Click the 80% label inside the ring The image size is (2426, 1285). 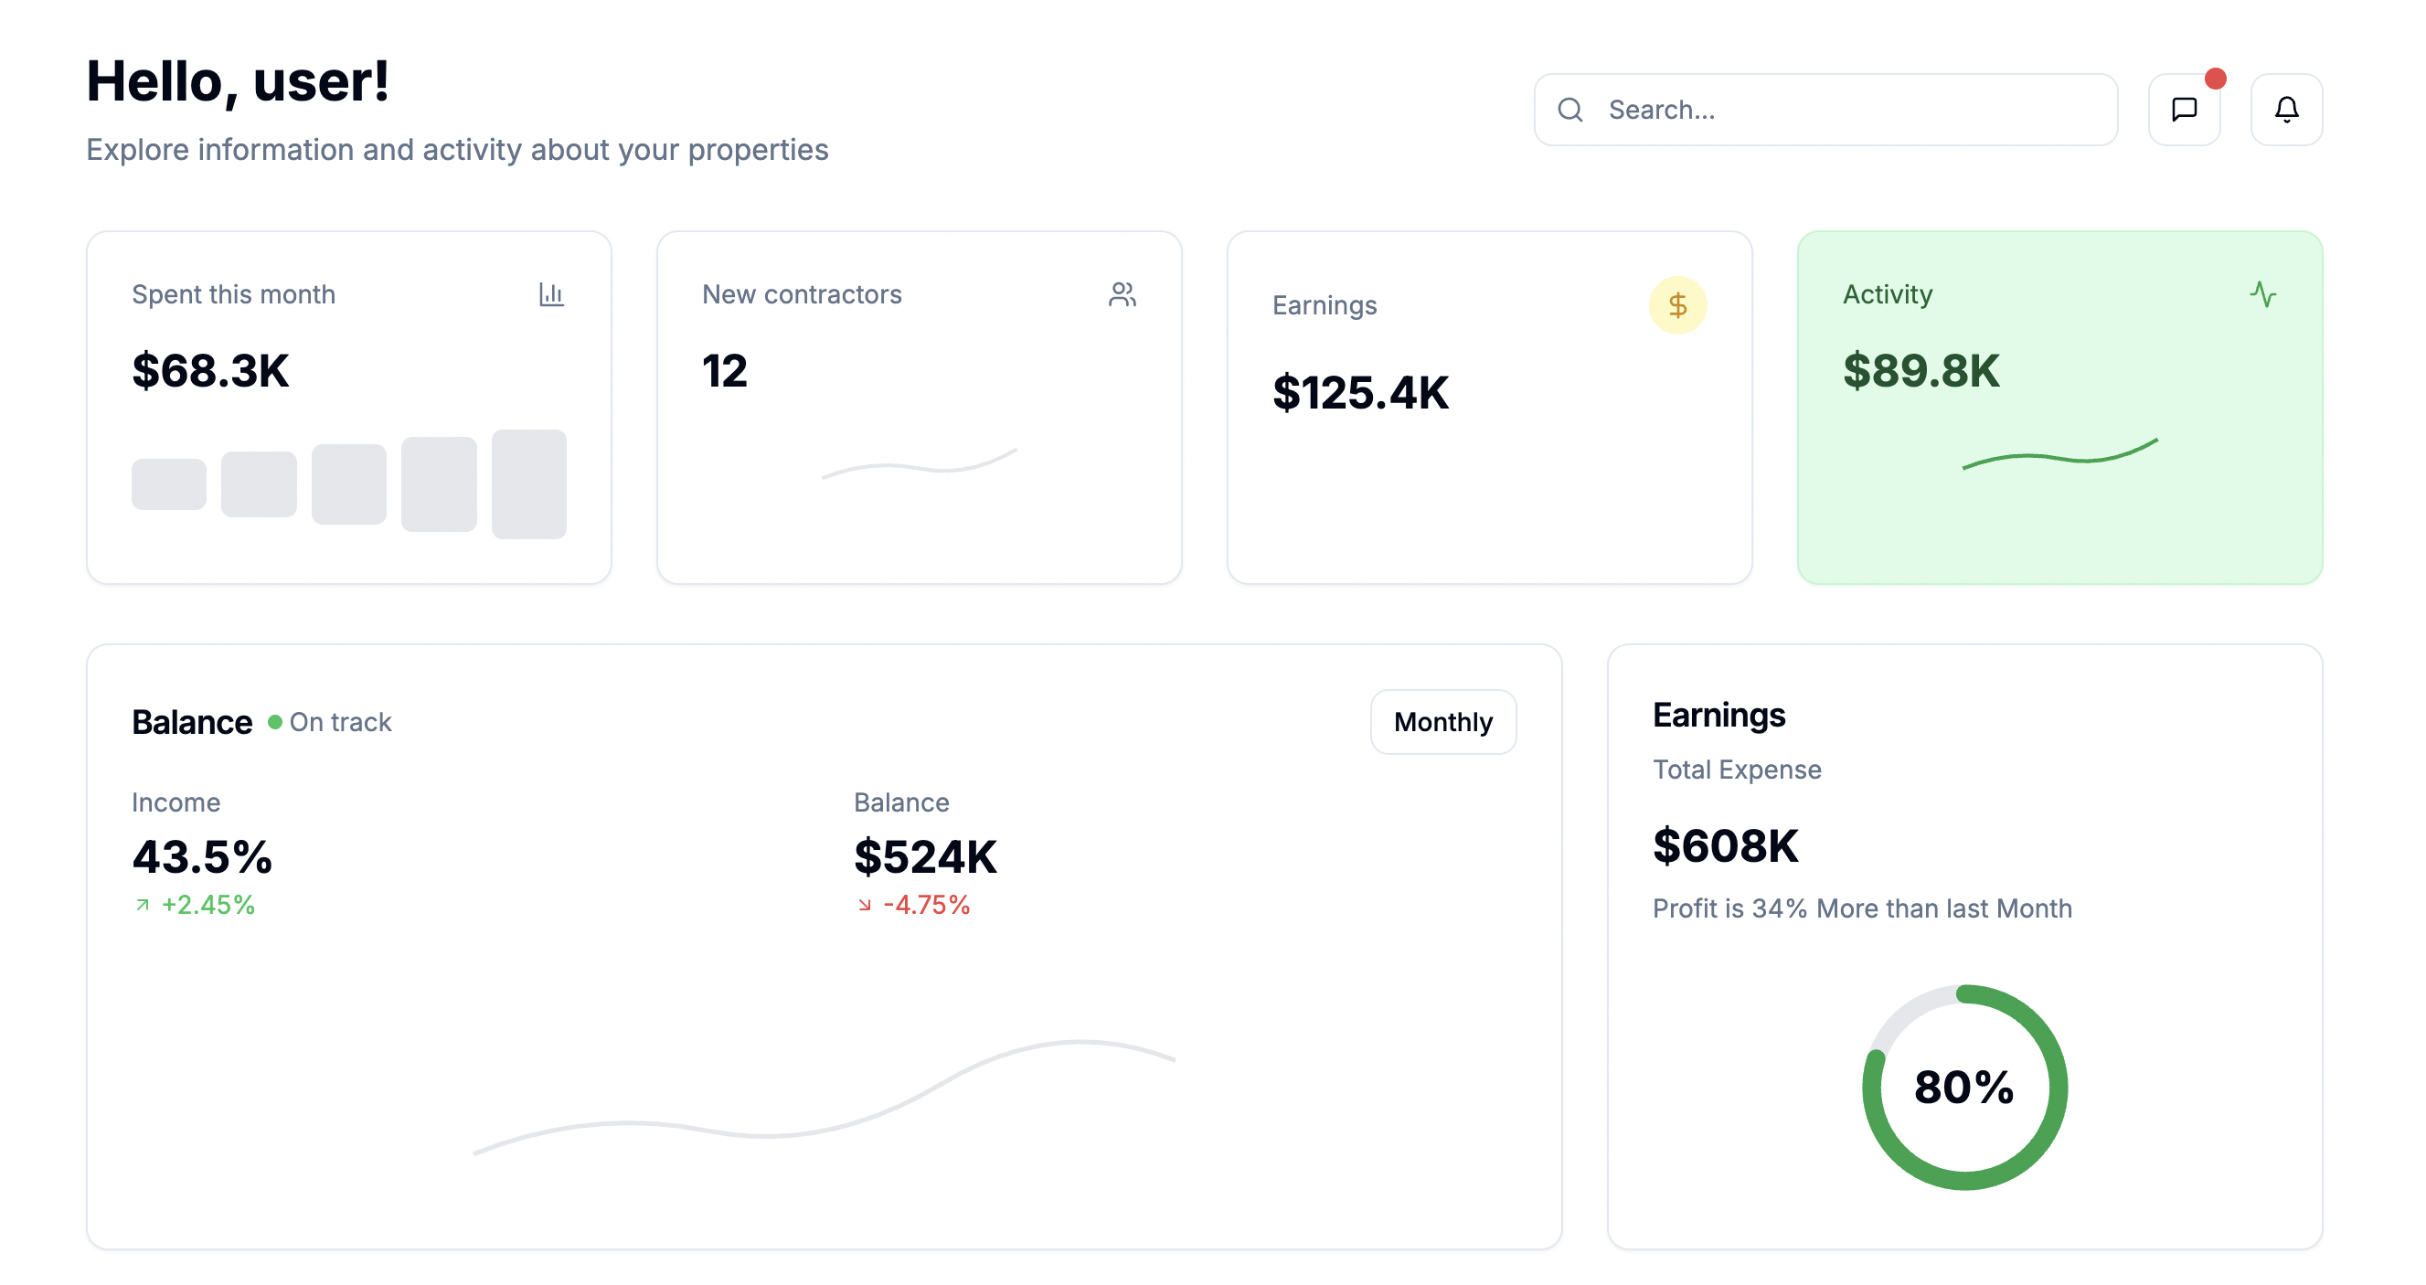click(1963, 1088)
